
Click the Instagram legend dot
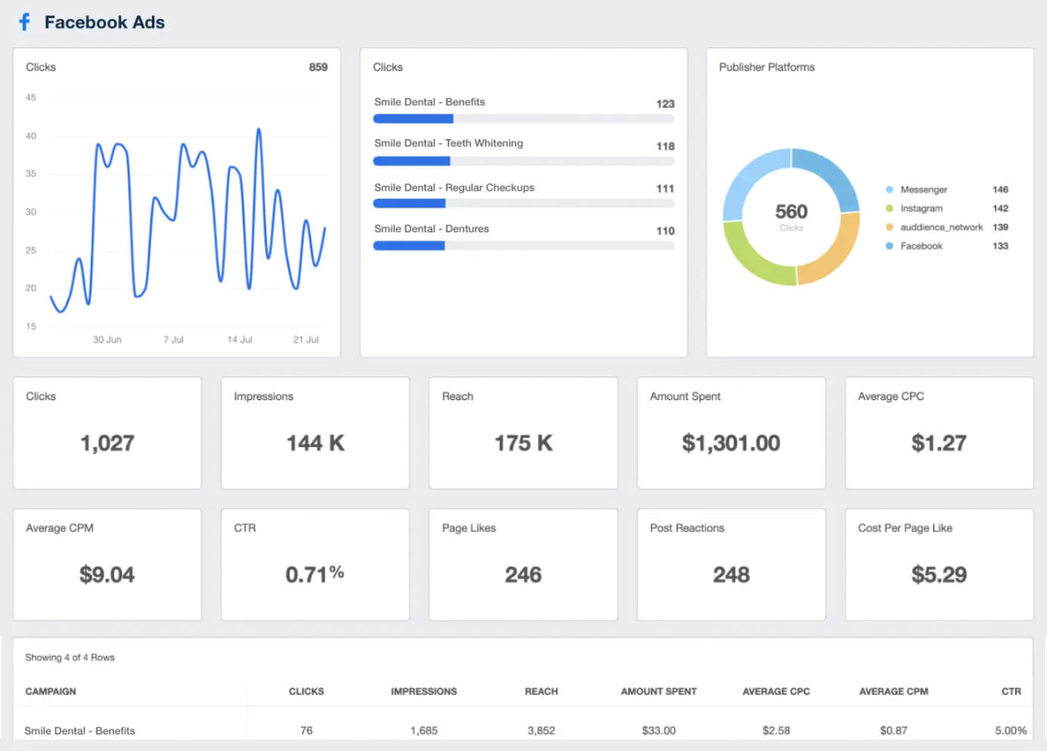889,209
